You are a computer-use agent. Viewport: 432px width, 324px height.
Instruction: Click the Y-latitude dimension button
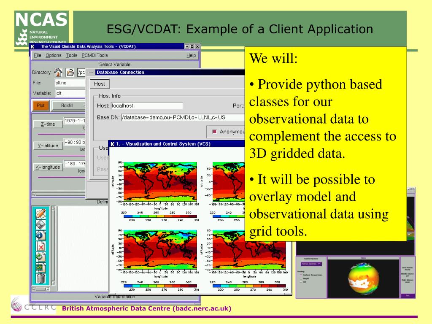[48, 146]
